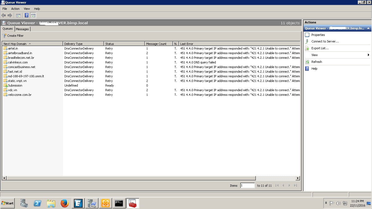Click the Forward navigation arrow
The height and width of the screenshot is (209, 372).
10,15
